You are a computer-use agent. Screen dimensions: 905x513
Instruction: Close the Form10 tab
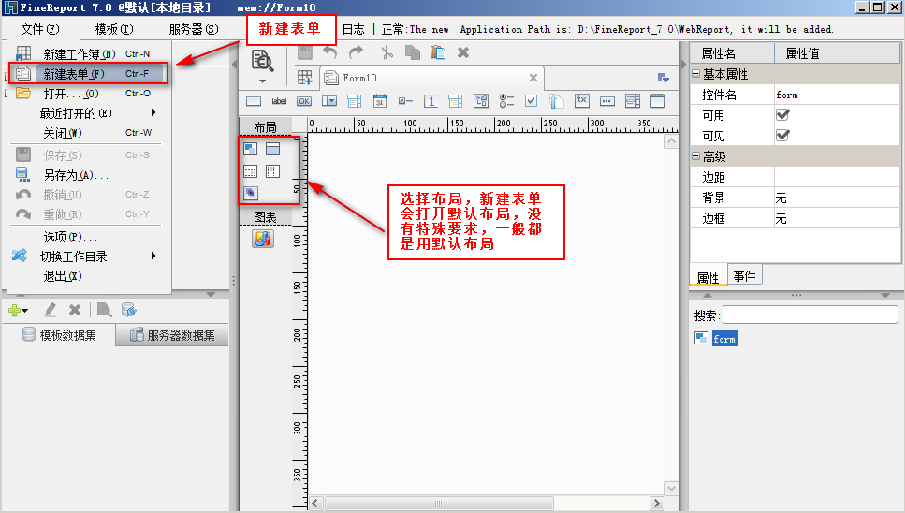(x=533, y=78)
